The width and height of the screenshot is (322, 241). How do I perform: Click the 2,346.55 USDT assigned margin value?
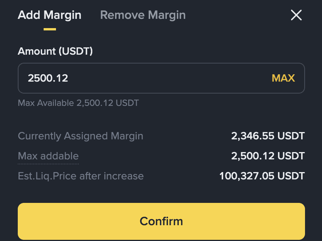click(268, 136)
